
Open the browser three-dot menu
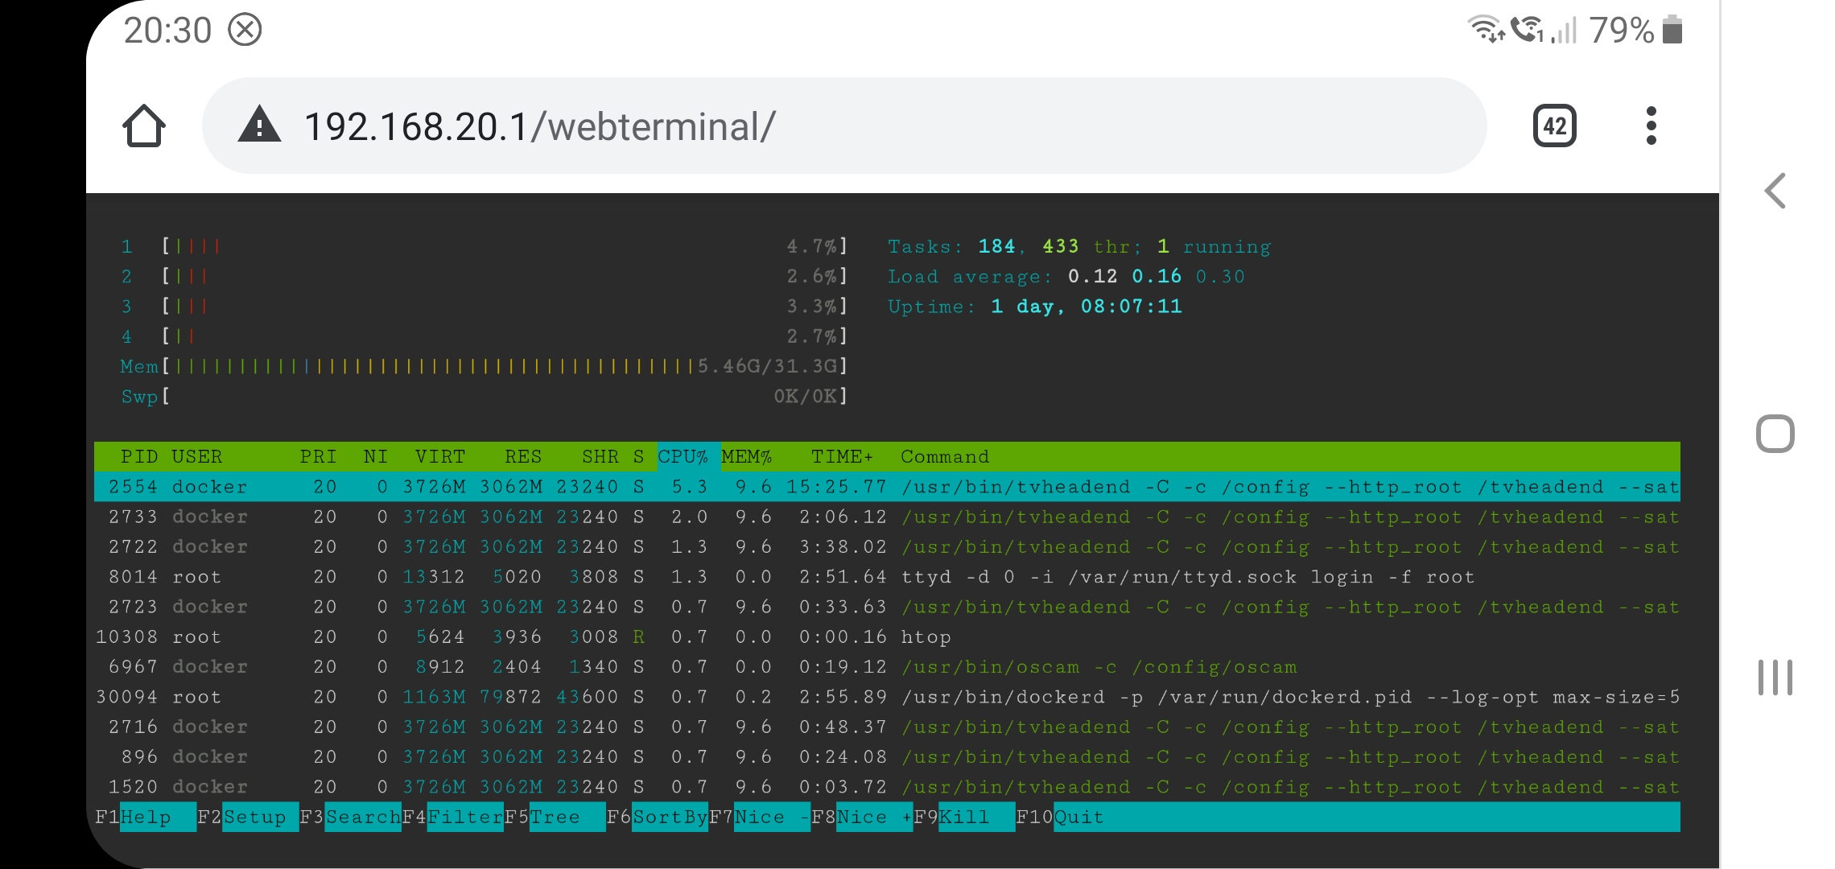(1651, 126)
